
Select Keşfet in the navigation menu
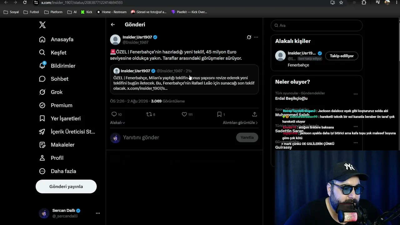(x=59, y=52)
